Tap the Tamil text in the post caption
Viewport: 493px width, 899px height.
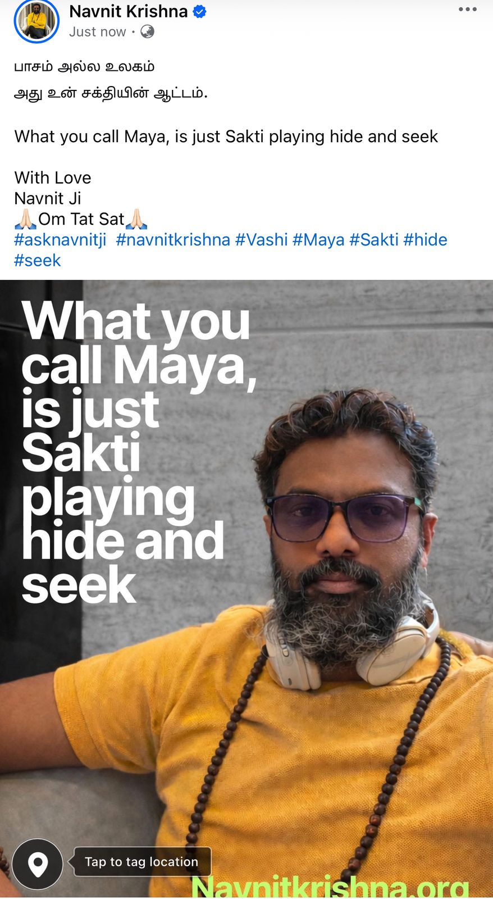click(x=111, y=80)
